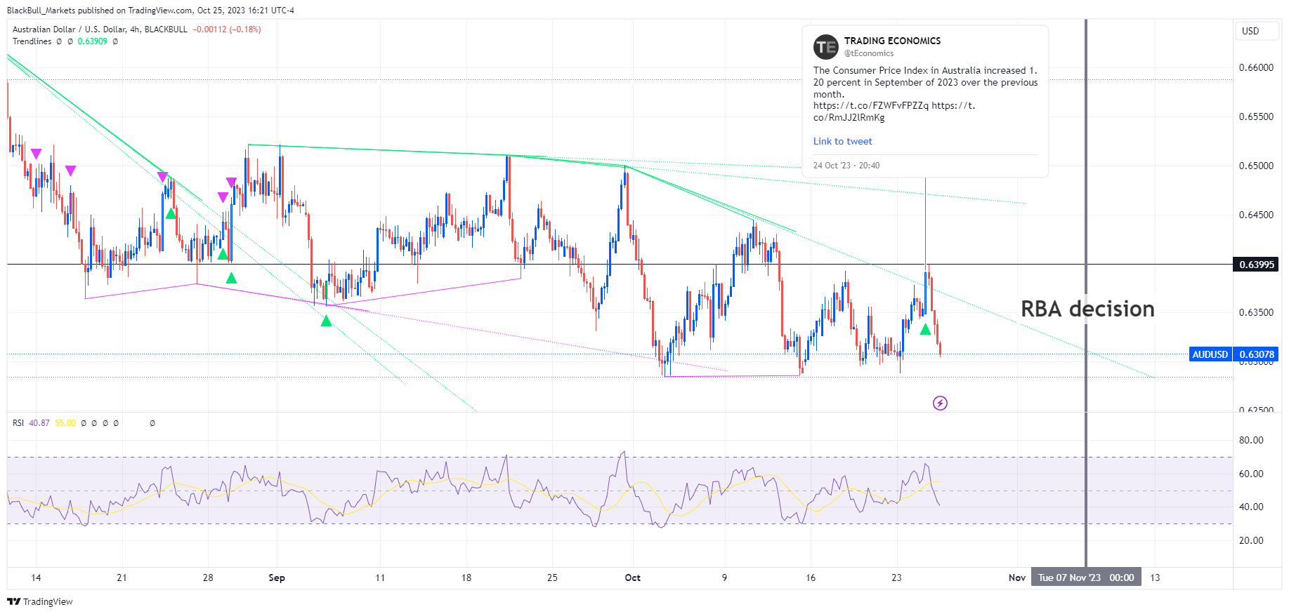The image size is (1289, 614).
Task: Click the Australian Dollar / U.S. Dollar title
Action: point(70,29)
